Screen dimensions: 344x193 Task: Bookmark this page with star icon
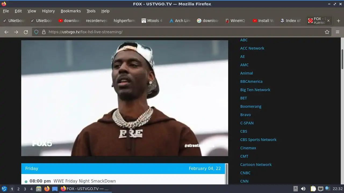327,32
